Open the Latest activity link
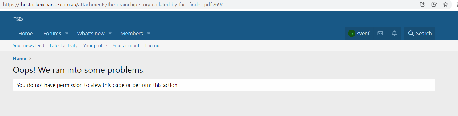 (64, 45)
